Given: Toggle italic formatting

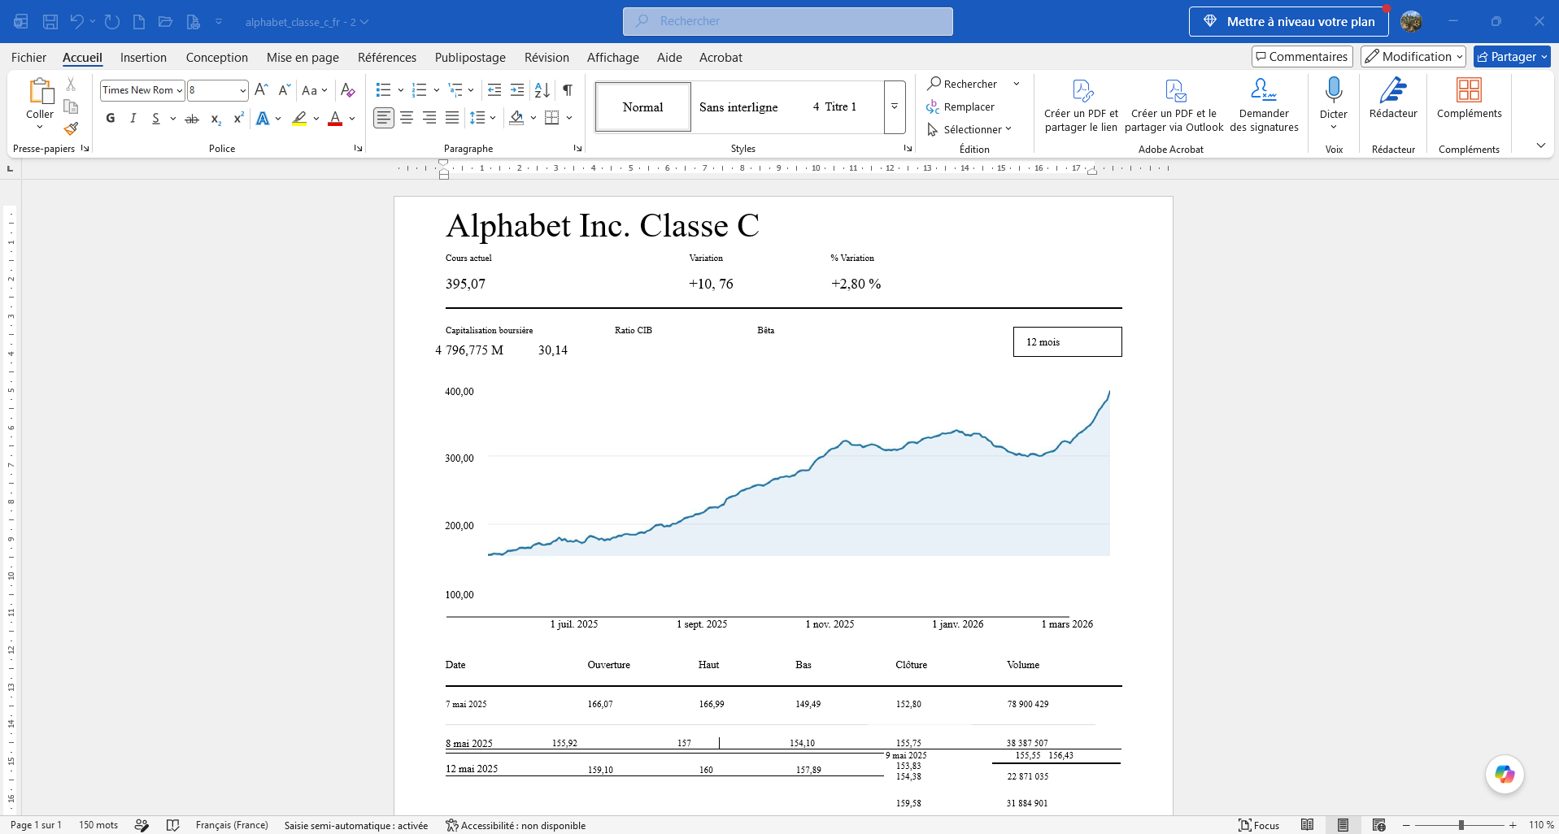Looking at the screenshot, I should [133, 119].
